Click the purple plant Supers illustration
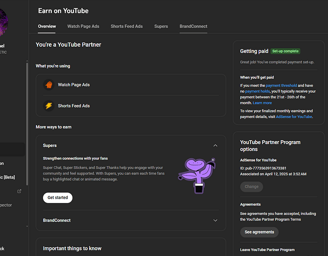Viewport: 328px width, 256px height. pyautogui.click(x=197, y=175)
